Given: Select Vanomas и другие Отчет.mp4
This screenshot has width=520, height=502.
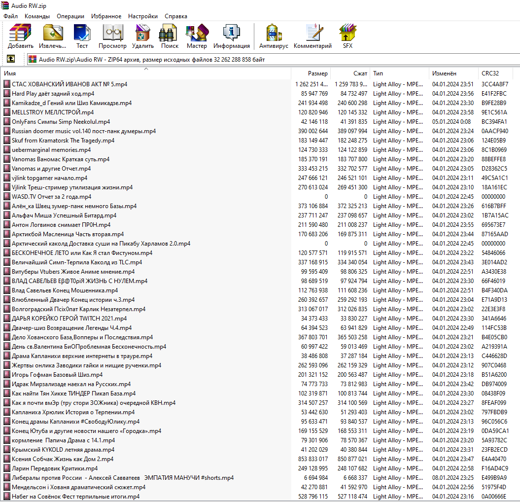Looking at the screenshot, I should [51, 169].
